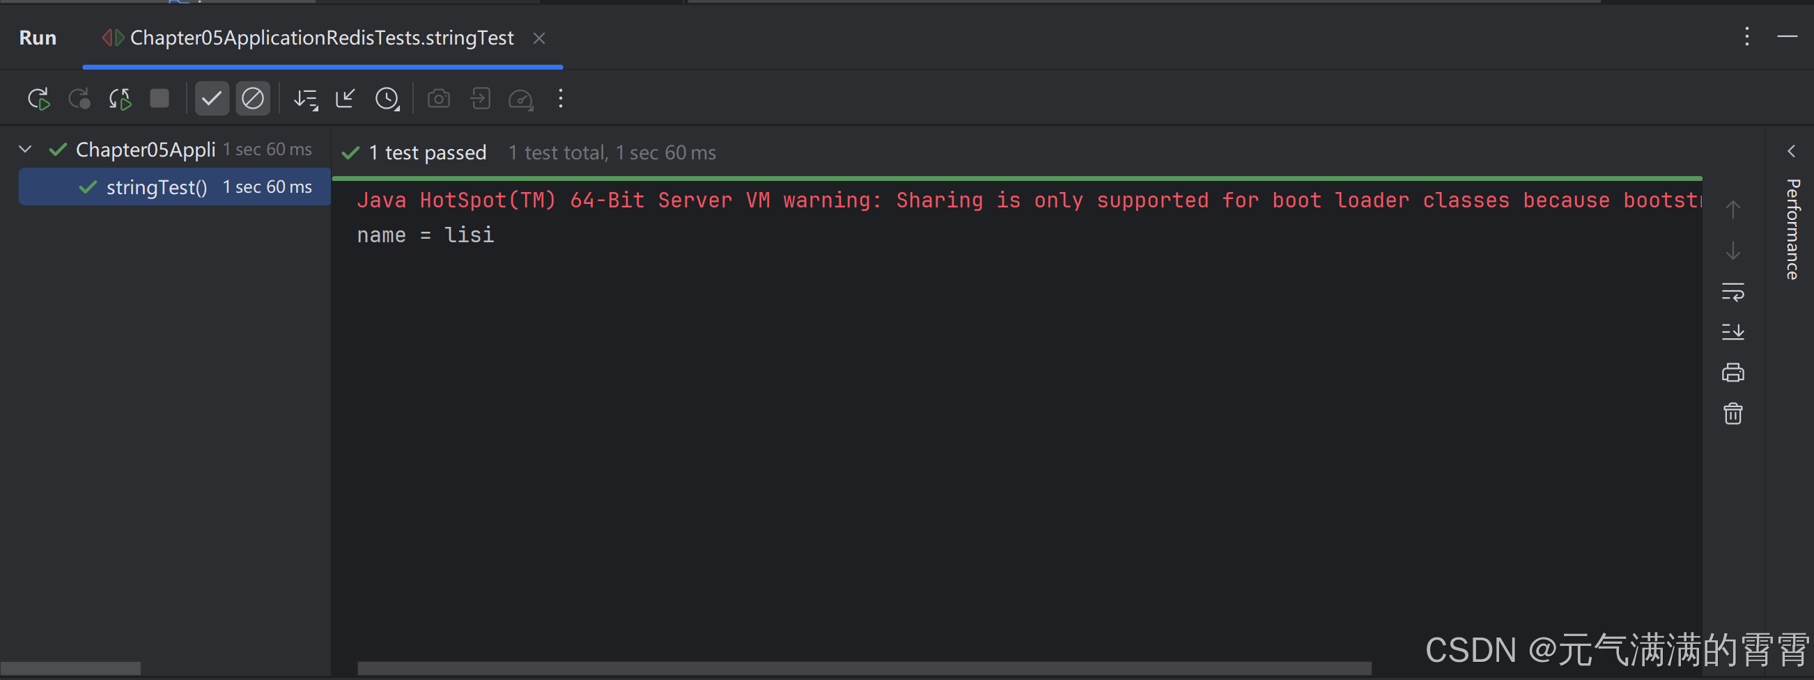The width and height of the screenshot is (1814, 680).
Task: Open the More options kebab menu
Action: point(560,99)
